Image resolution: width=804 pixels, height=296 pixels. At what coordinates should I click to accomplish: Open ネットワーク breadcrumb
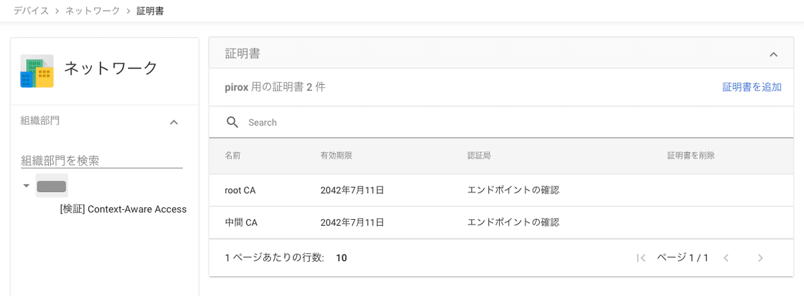(x=92, y=11)
